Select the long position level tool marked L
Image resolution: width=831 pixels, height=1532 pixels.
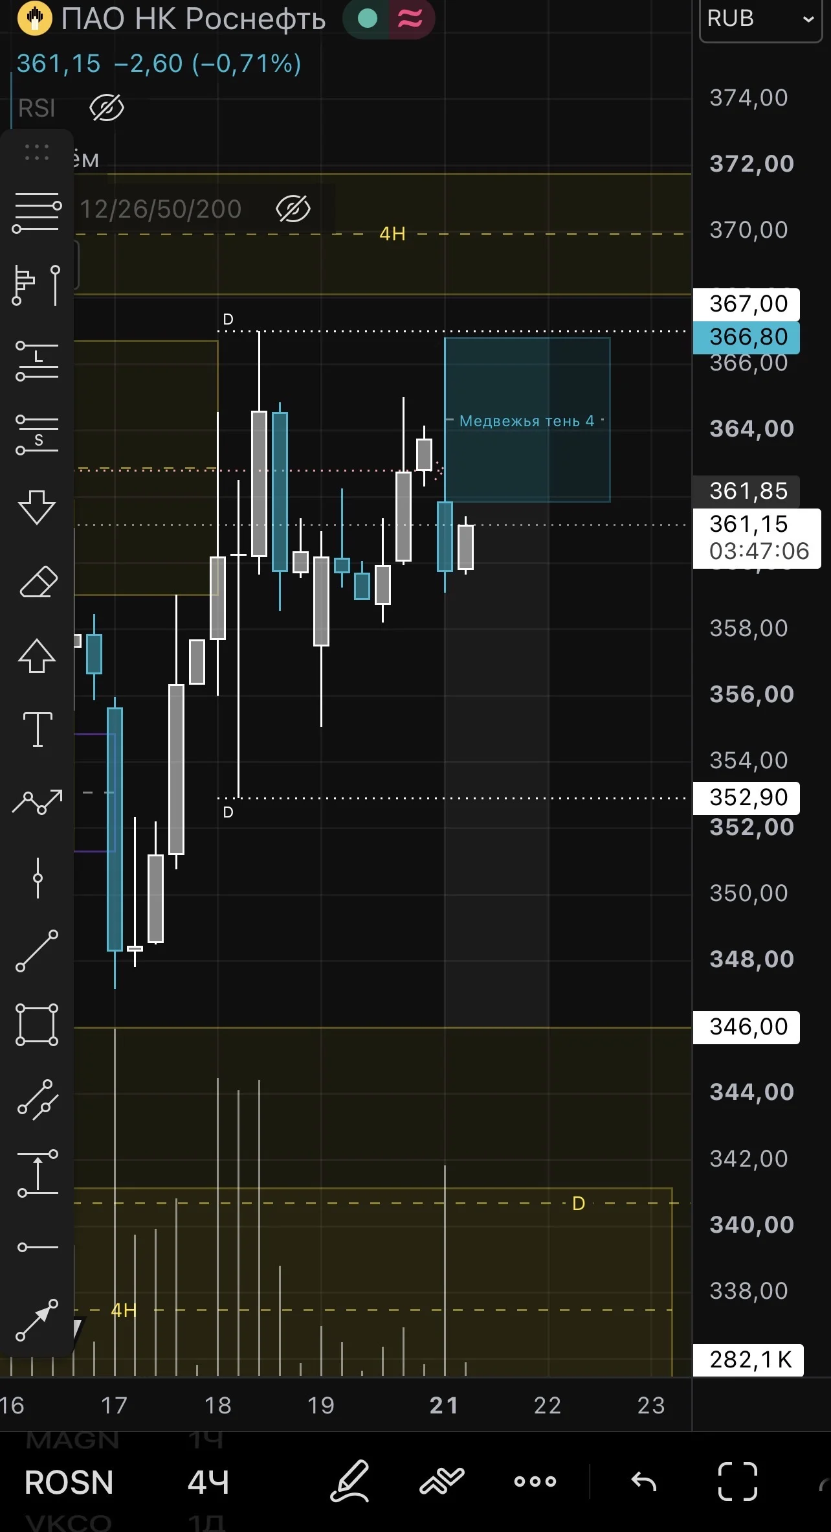37,360
